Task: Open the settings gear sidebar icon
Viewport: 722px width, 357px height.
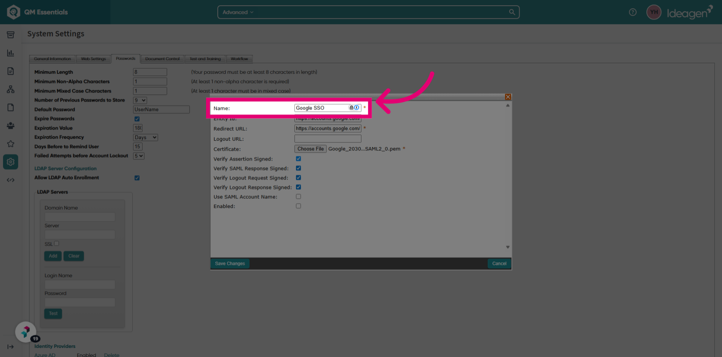Action: [x=11, y=162]
